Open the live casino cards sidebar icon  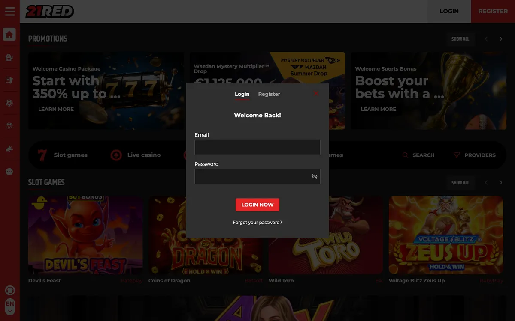tap(9, 80)
